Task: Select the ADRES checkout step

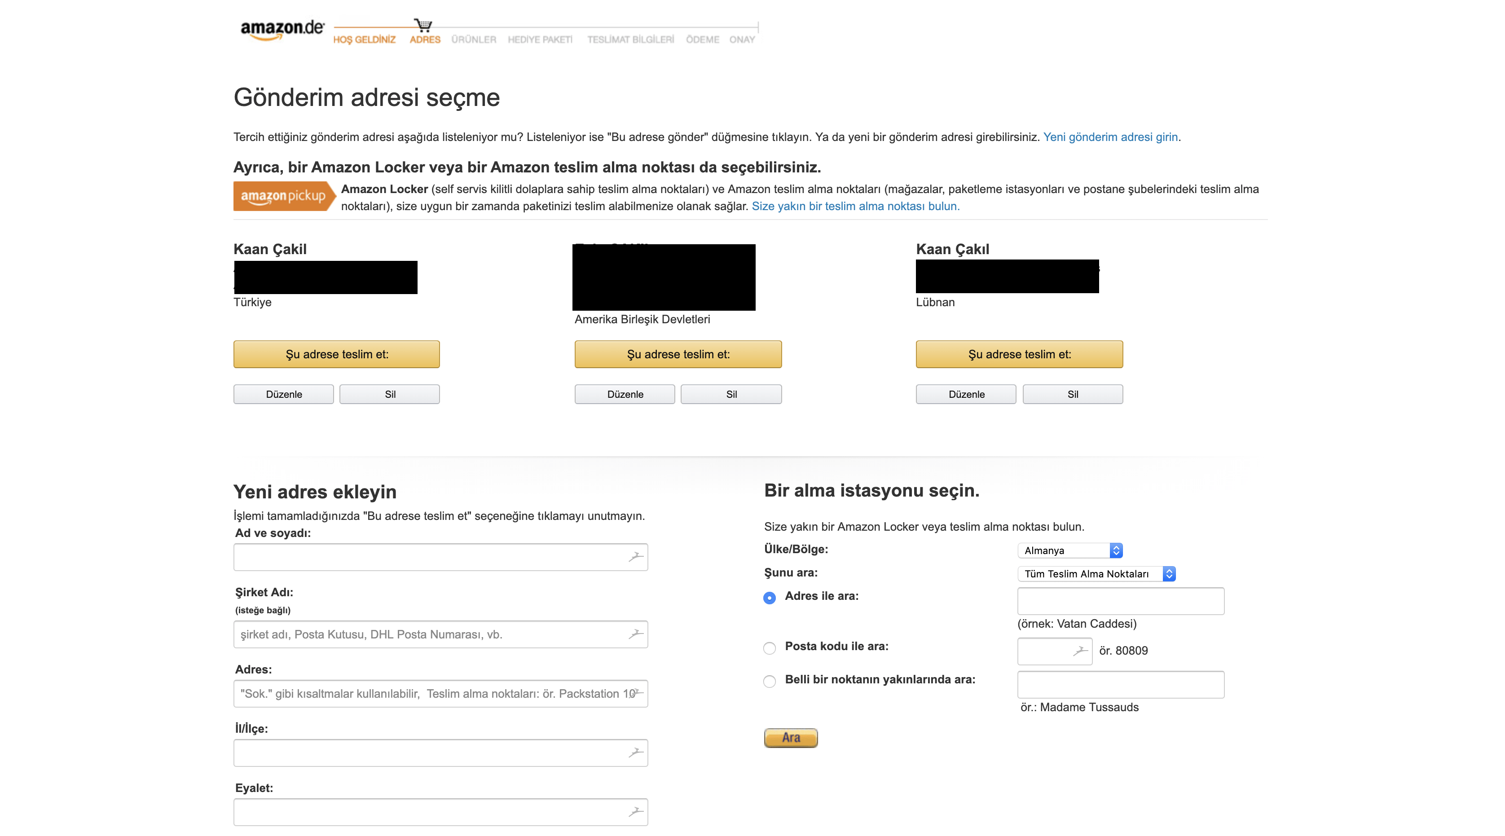Action: pyautogui.click(x=425, y=40)
